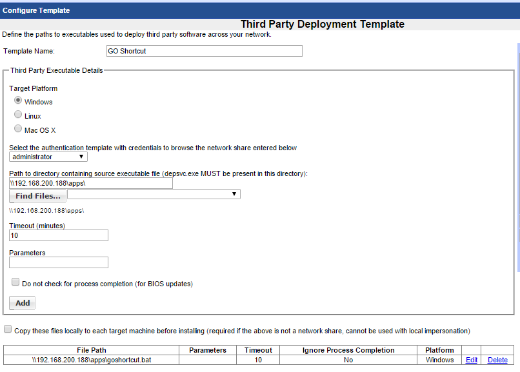Viewport: 520px width, 372px height.
Task: Select Linux as target platform
Action: click(18, 115)
